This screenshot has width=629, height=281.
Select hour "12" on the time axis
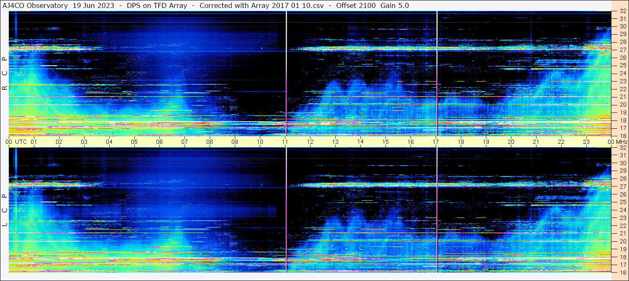[x=310, y=142]
